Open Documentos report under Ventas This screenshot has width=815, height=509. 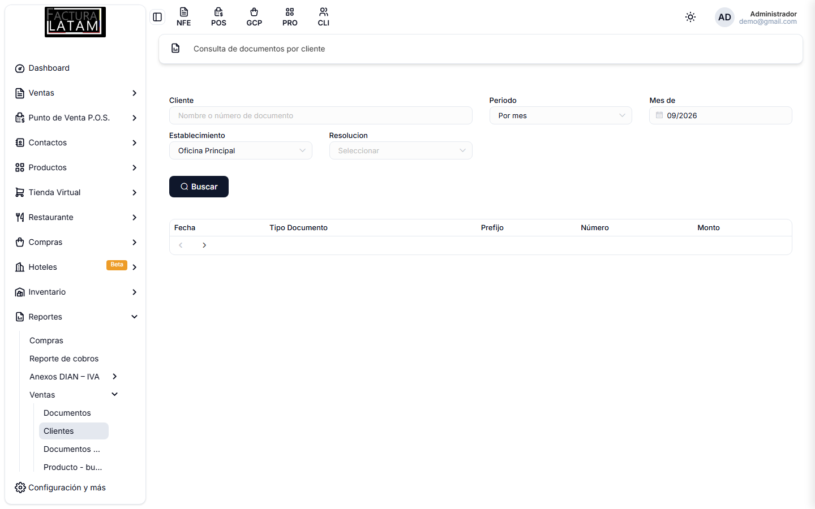click(x=67, y=413)
